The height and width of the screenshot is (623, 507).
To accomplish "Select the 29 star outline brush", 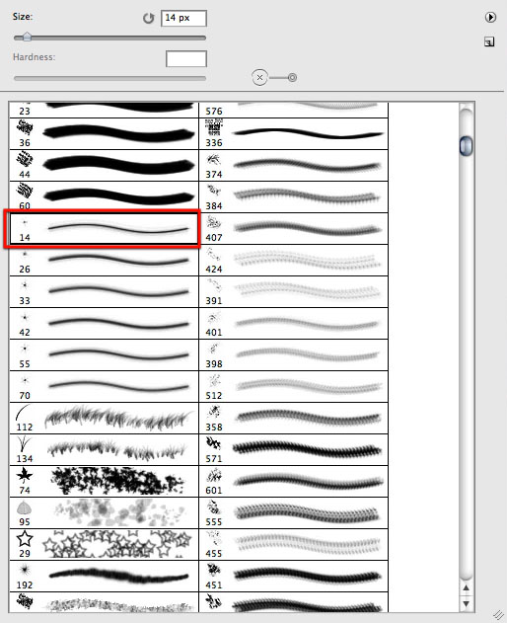I will tap(104, 544).
